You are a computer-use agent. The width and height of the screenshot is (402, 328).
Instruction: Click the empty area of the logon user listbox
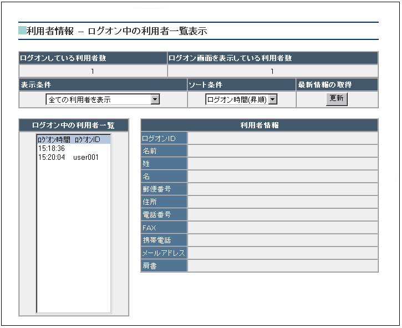click(x=73, y=239)
